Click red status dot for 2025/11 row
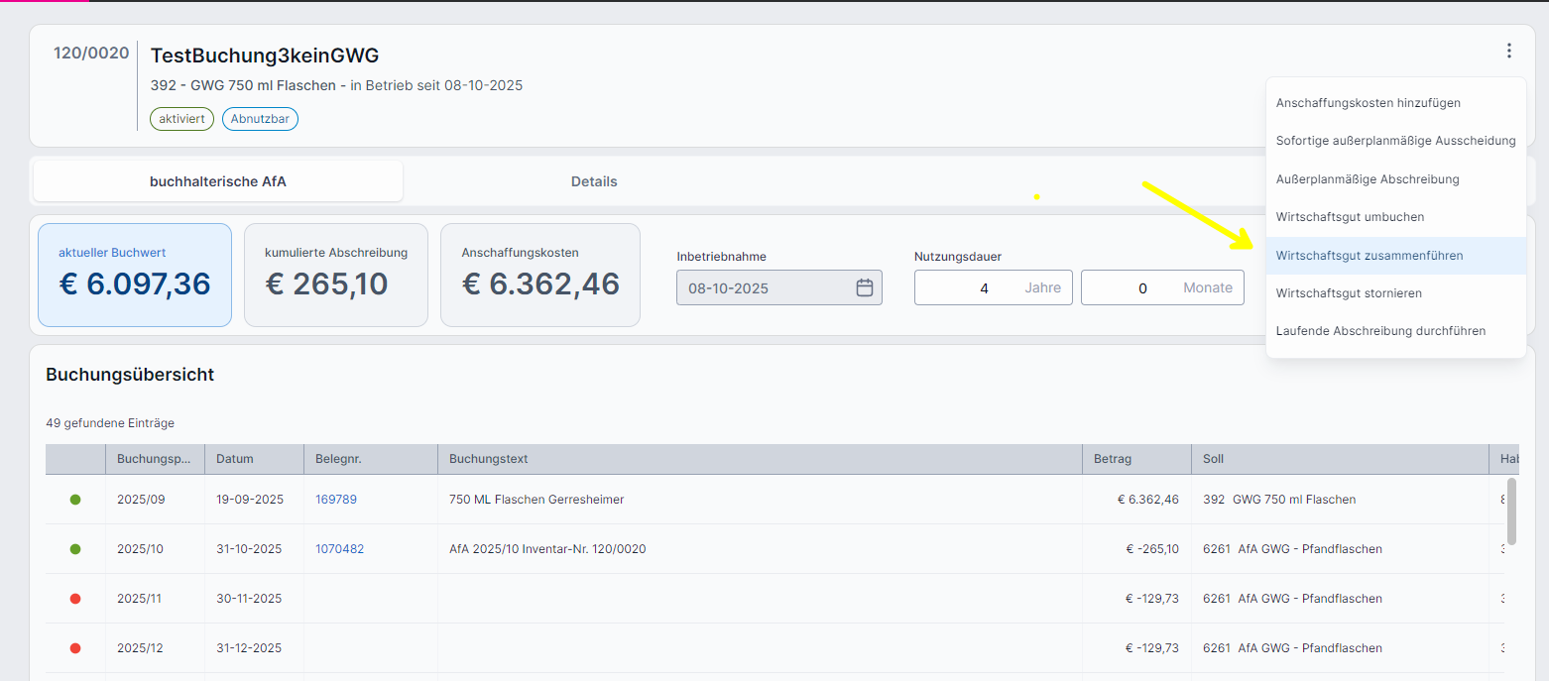Viewport: 1549px width, 681px height. pos(75,599)
